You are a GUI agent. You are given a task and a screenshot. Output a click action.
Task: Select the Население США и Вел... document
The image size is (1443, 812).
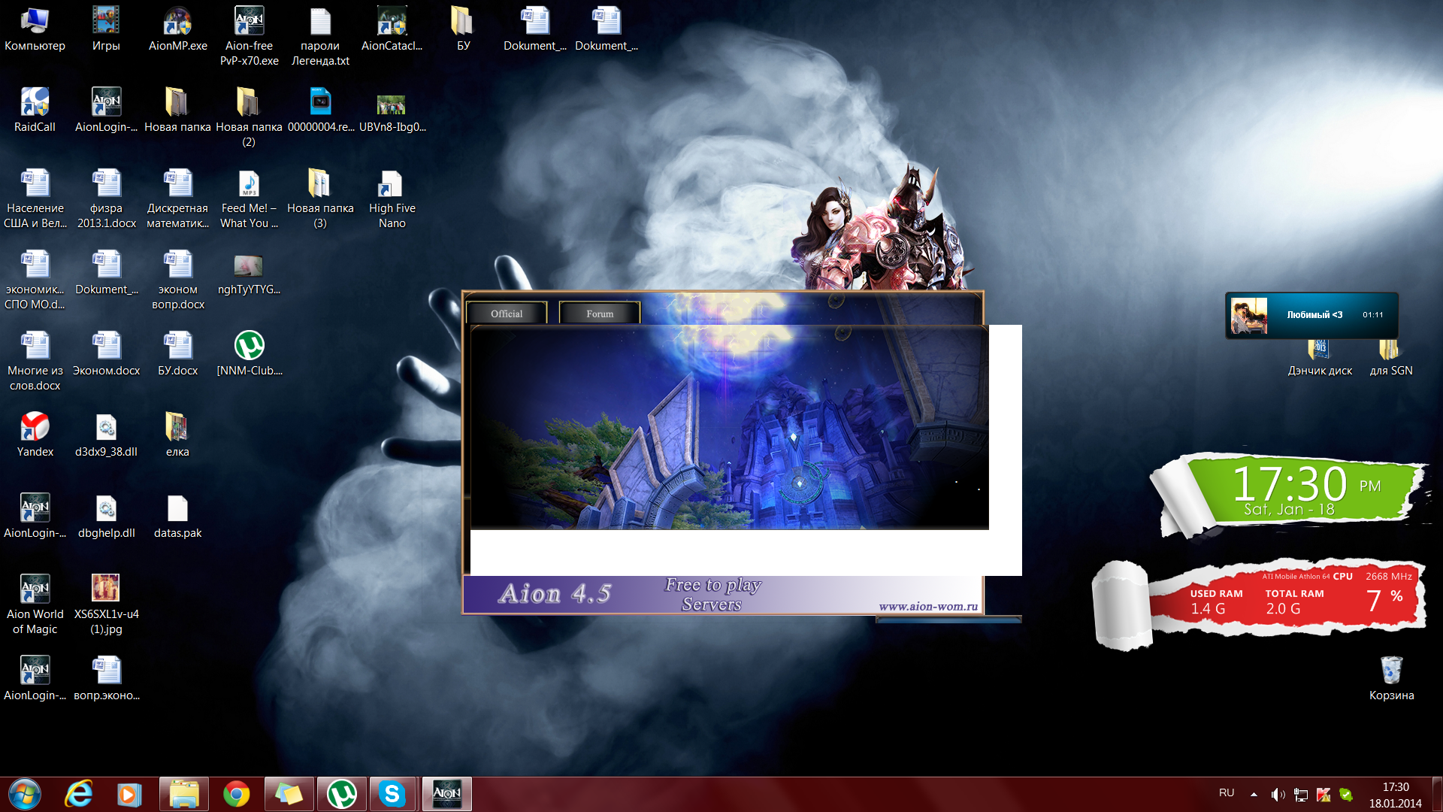[x=35, y=199]
